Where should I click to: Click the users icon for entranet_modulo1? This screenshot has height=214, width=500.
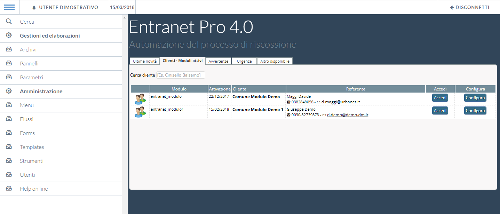[140, 112]
